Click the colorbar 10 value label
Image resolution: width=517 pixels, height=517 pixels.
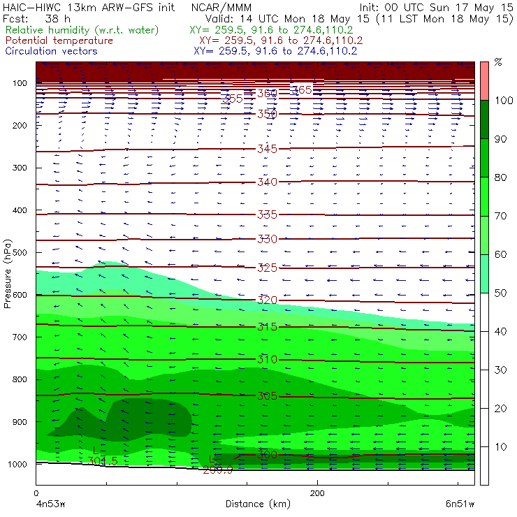(x=500, y=446)
